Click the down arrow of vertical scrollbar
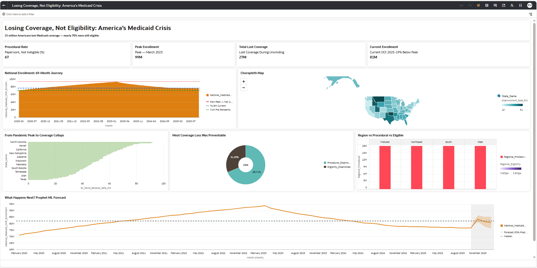 click(534, 257)
